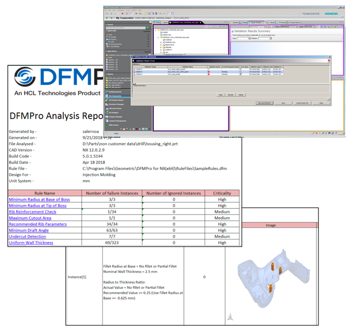Click green check result icon in first validation row

(x=209, y=69)
